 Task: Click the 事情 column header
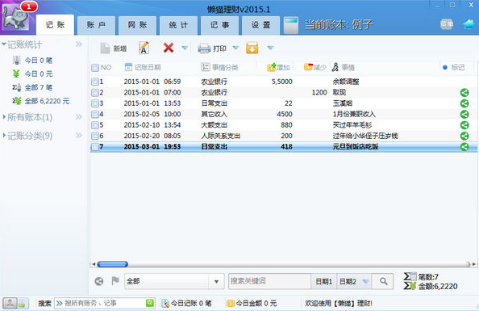pos(343,67)
